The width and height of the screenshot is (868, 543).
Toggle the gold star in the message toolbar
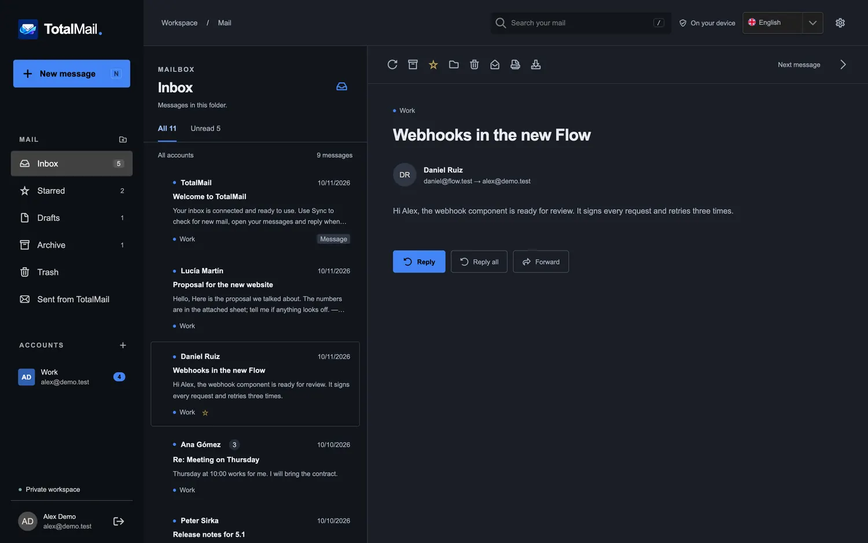pos(433,64)
